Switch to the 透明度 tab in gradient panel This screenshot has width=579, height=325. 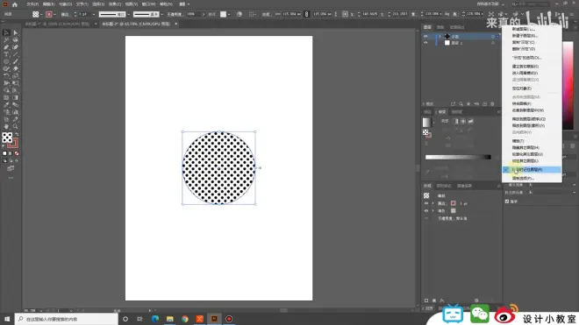click(457, 112)
